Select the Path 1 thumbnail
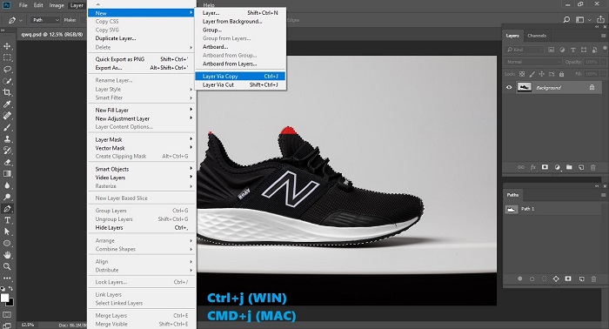Screen dimensions: 609x329 [x=512, y=210]
